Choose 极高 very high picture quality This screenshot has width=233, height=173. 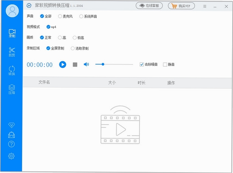pyautogui.click(x=78, y=38)
